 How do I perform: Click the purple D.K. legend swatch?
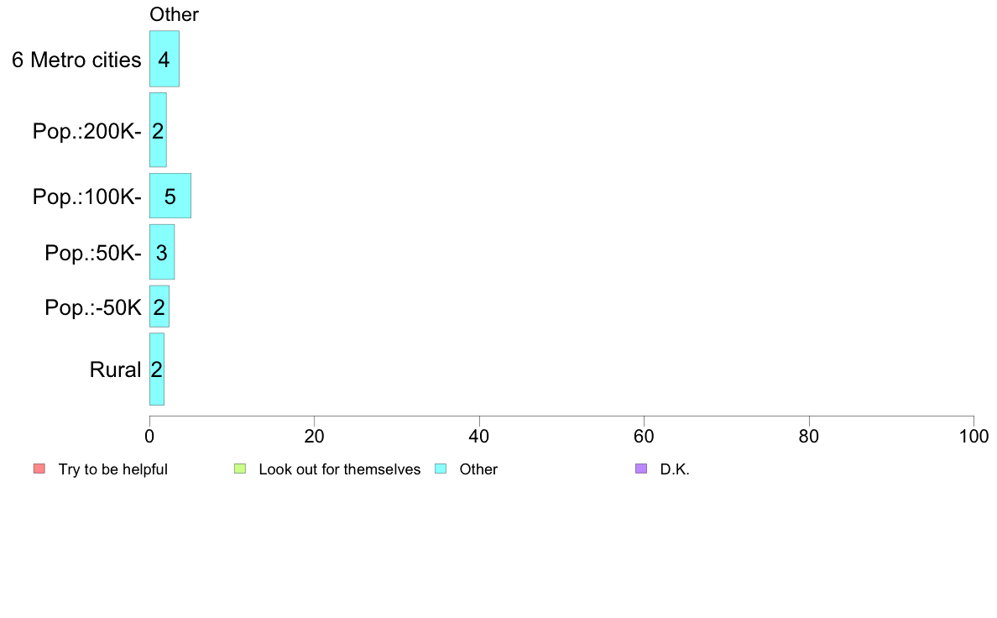641,469
